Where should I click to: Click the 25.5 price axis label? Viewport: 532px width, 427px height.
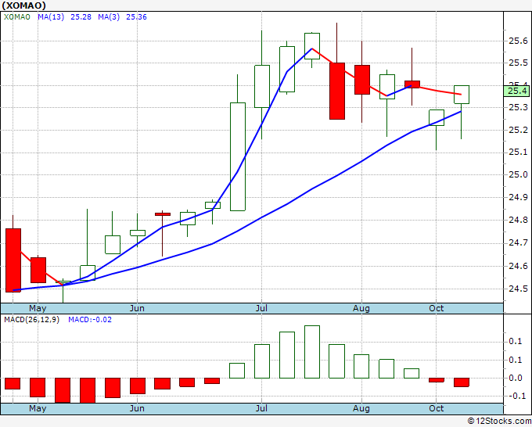(x=518, y=63)
